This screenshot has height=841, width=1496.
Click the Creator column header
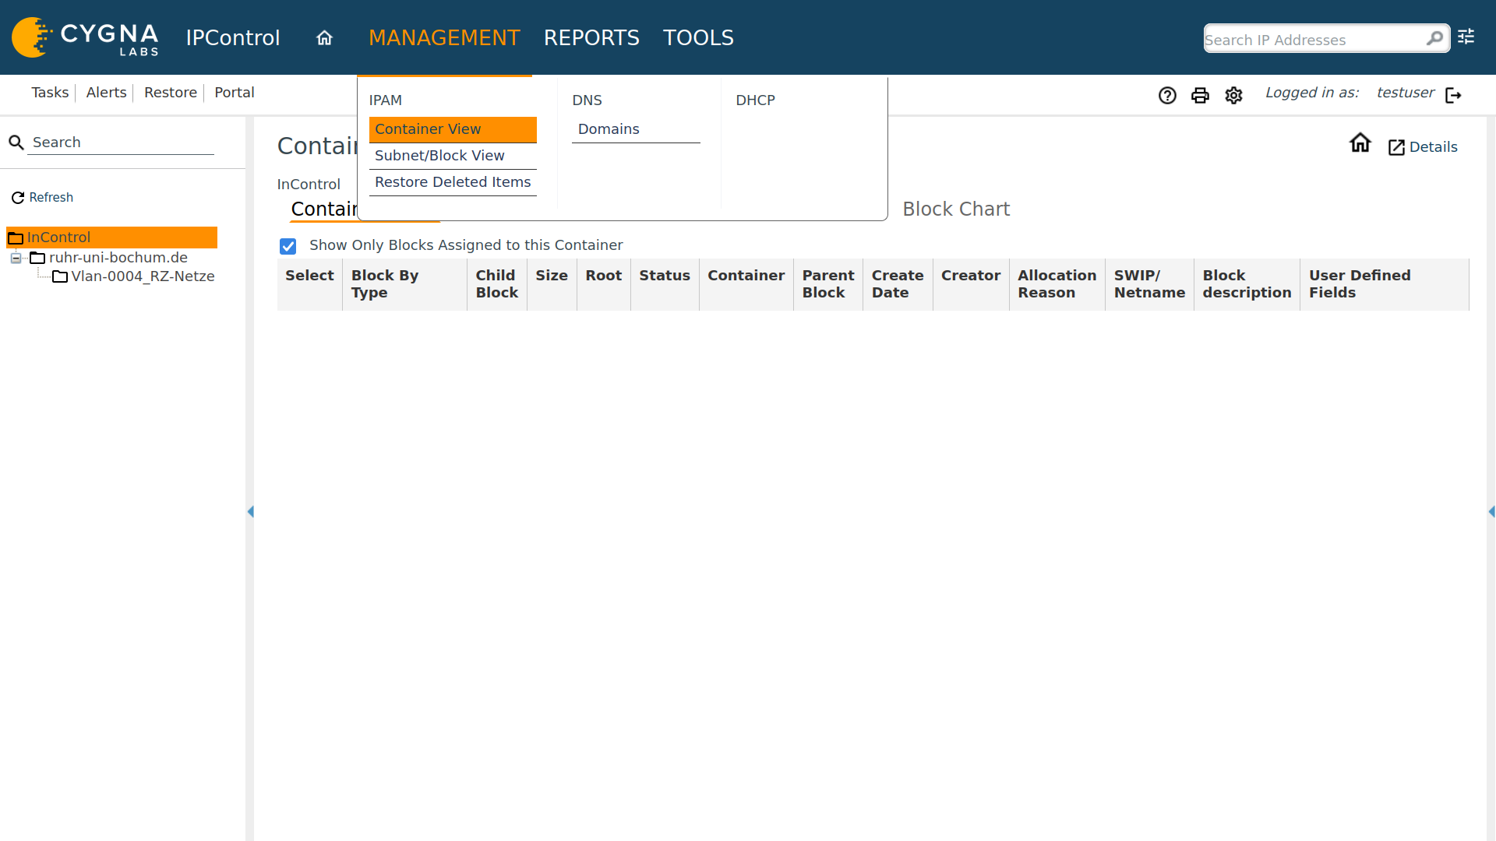coord(971,284)
